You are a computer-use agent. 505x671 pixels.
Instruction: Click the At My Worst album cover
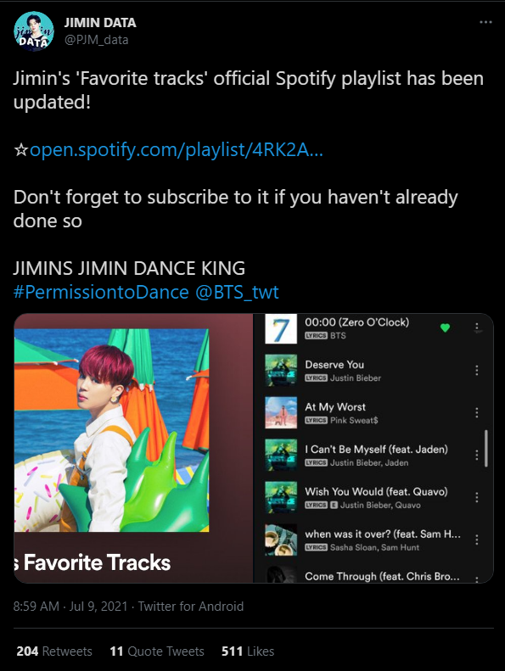(x=281, y=412)
